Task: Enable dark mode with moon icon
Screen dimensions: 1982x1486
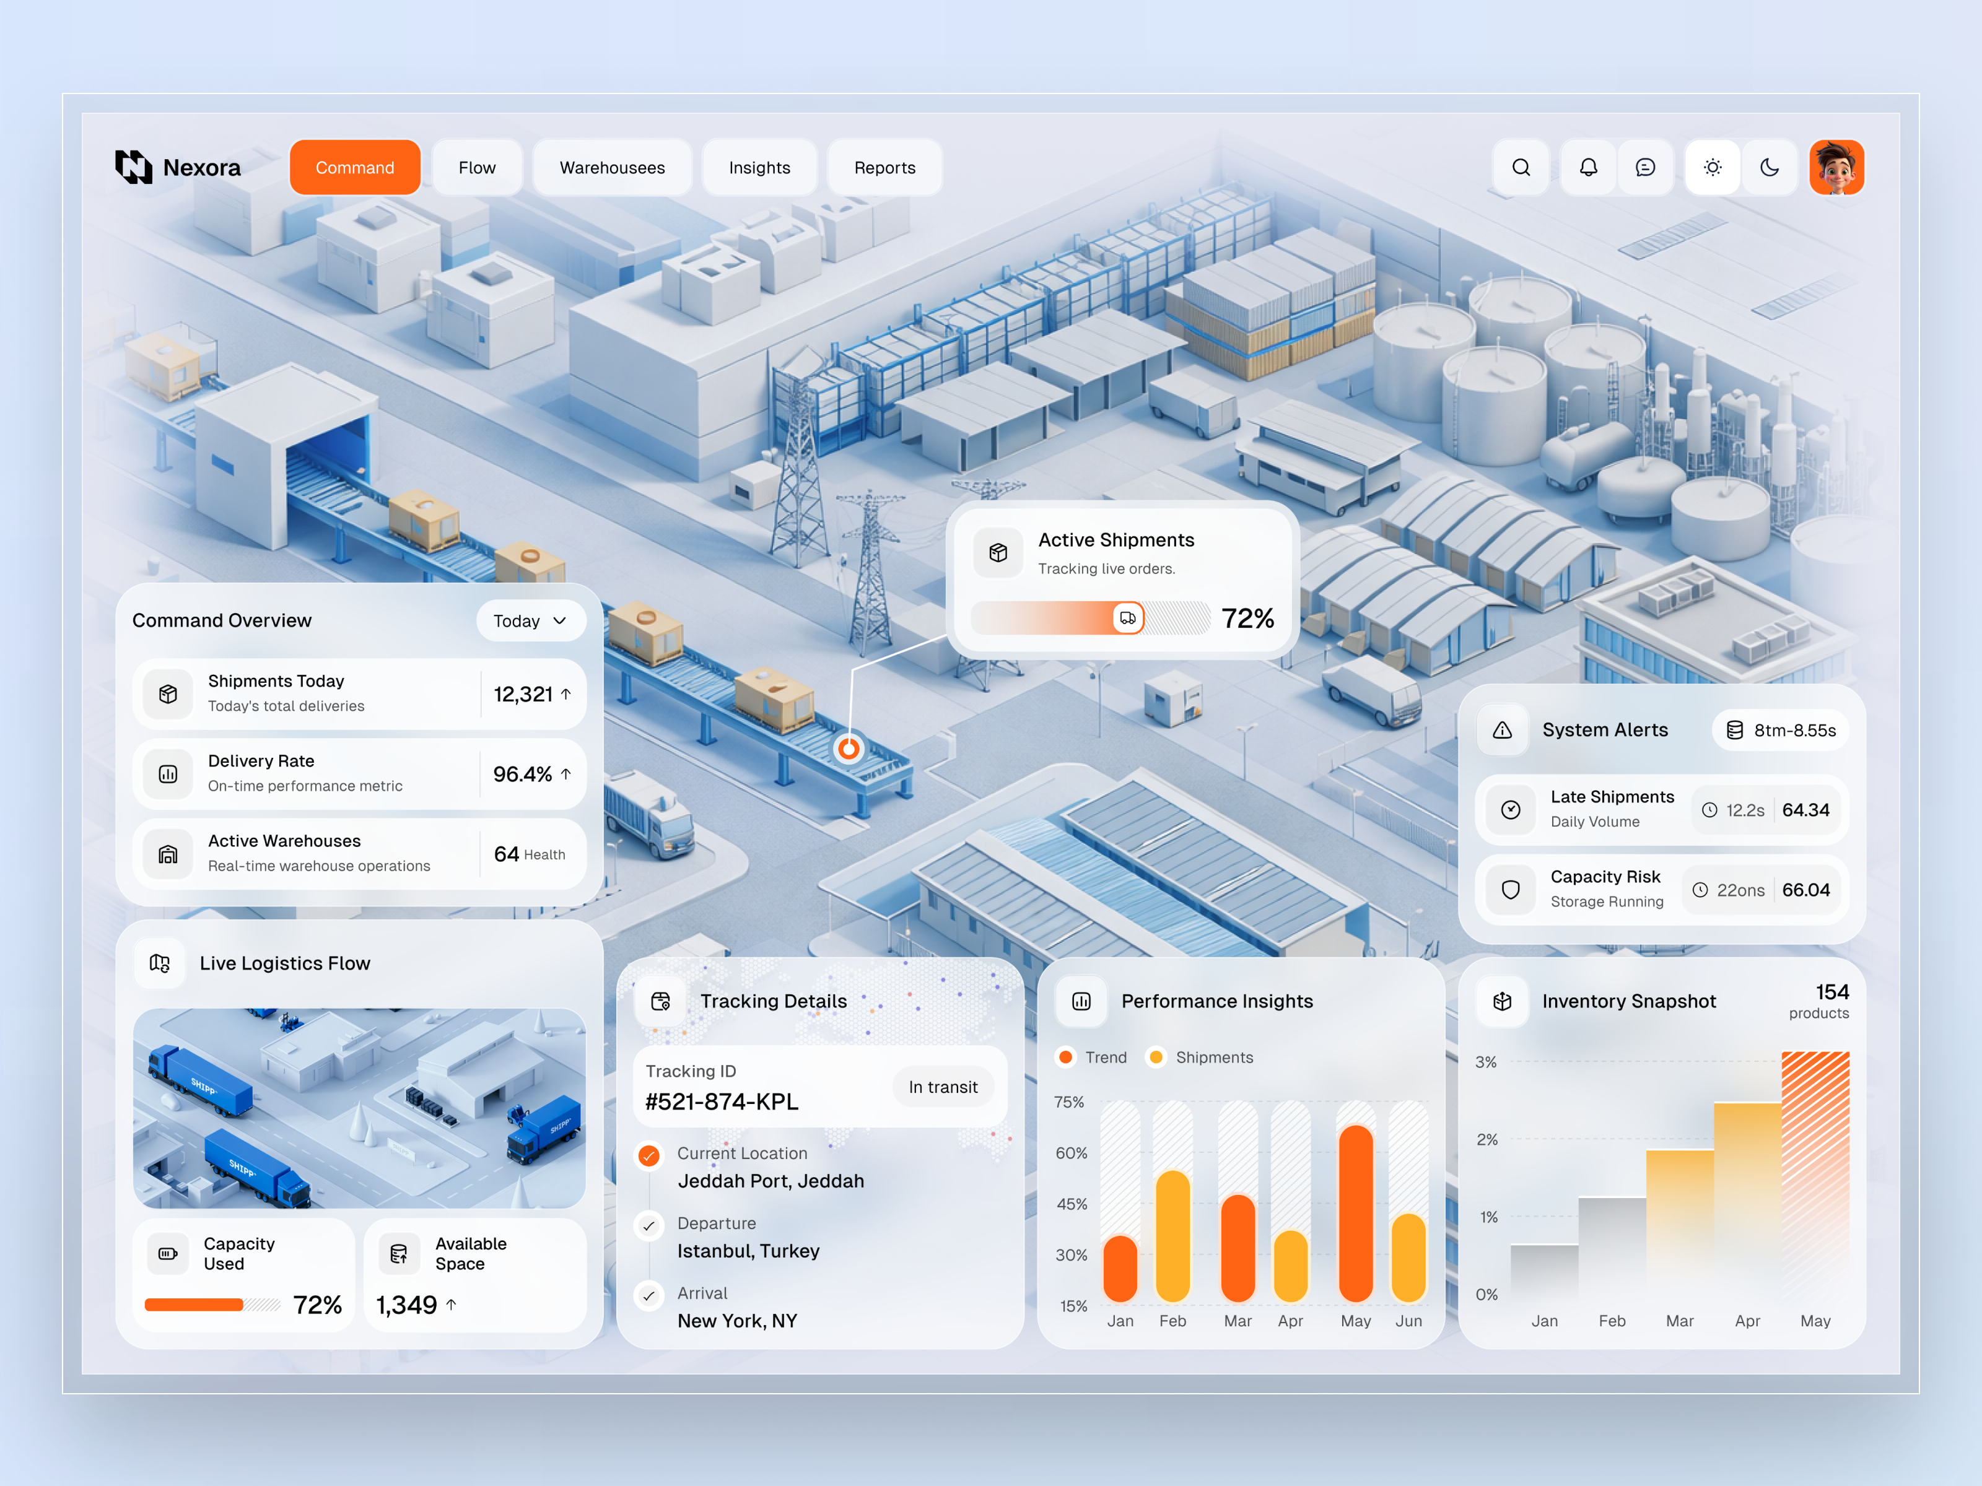Action: pos(1770,167)
